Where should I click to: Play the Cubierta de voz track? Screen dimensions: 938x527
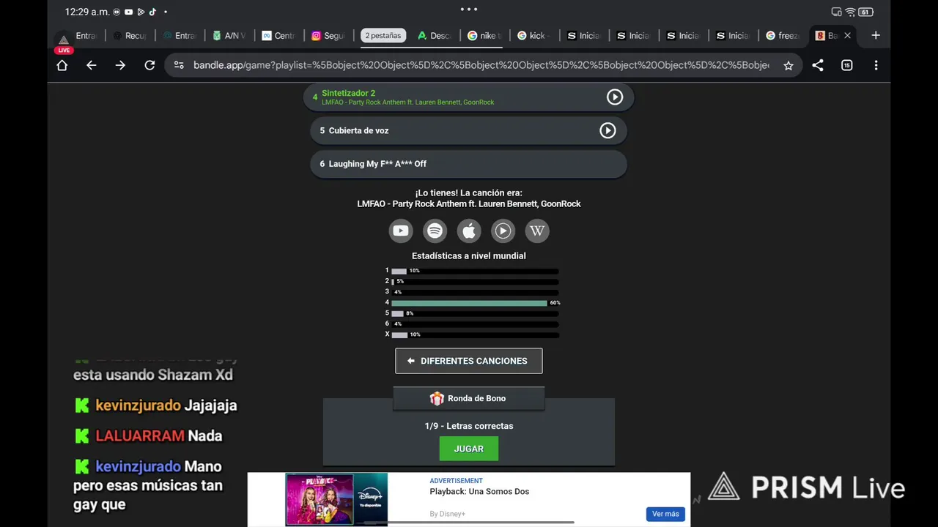pos(608,130)
